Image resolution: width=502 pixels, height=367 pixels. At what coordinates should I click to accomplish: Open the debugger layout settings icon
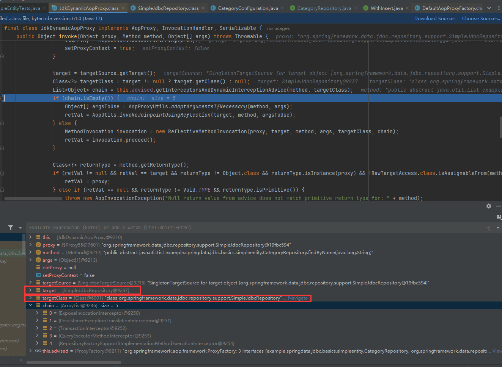click(499, 217)
